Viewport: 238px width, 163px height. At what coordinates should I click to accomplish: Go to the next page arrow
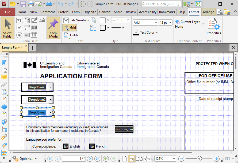pos(90,159)
